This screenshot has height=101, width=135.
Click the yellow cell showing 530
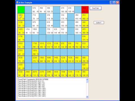pyautogui.click(x=85, y=38)
